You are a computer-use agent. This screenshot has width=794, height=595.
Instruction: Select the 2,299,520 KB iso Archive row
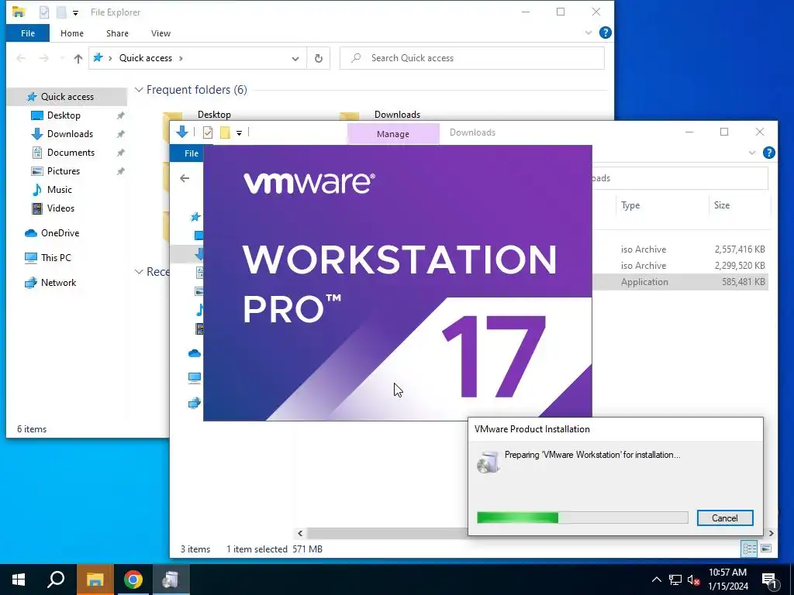[680, 266]
